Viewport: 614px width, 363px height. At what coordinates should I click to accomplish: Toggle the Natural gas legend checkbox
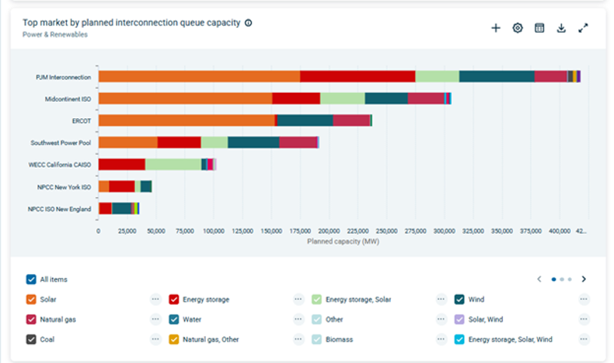(x=31, y=319)
